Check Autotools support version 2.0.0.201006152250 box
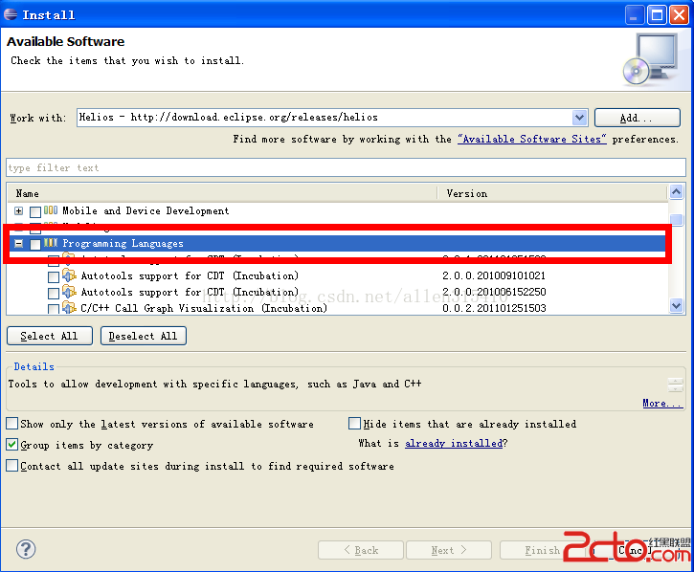 pyautogui.click(x=53, y=293)
